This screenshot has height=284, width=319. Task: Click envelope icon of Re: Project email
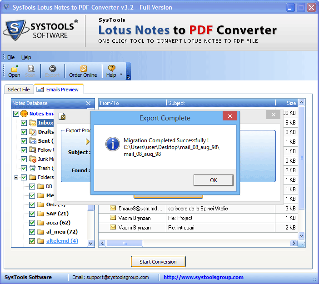113,218
